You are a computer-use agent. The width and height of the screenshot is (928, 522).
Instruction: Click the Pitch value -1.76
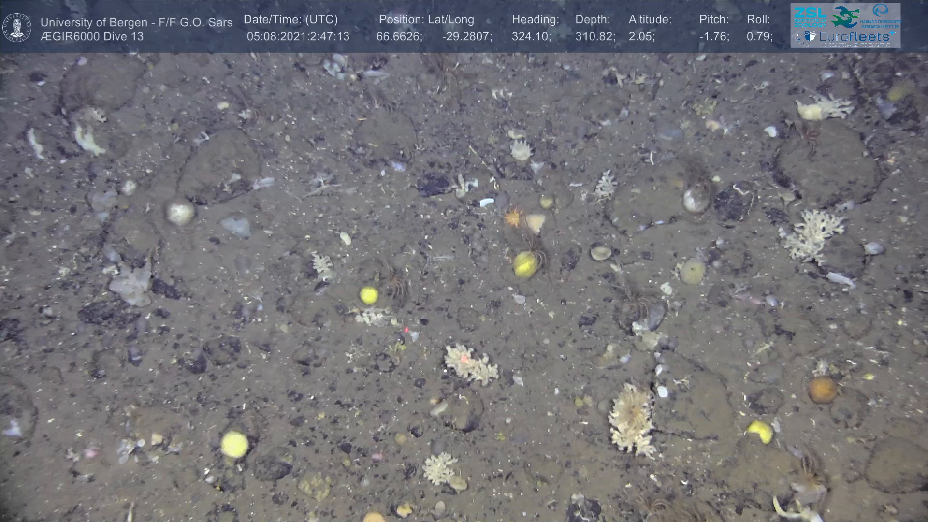click(713, 36)
